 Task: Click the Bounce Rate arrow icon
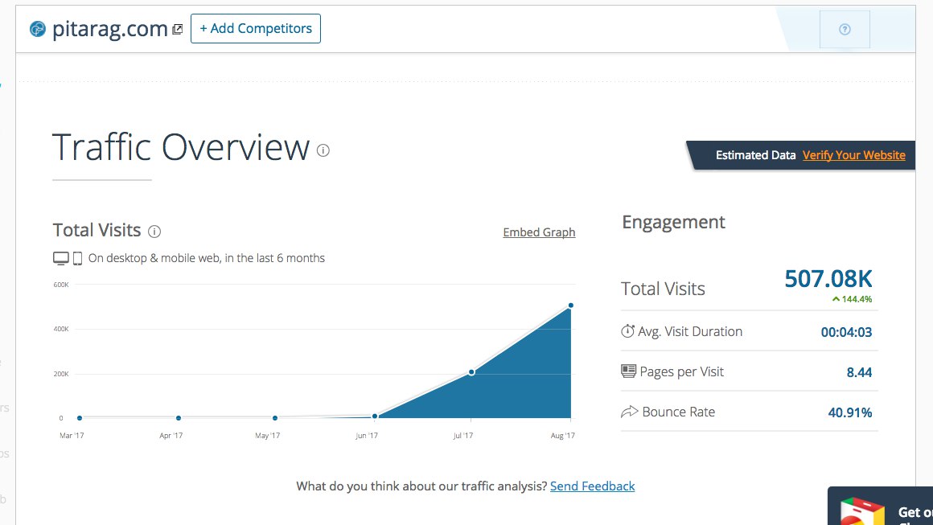[x=629, y=412]
